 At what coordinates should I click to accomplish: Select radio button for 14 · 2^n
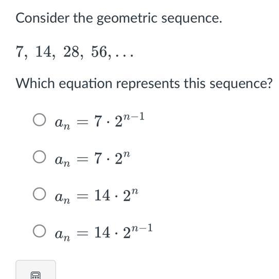point(39,194)
